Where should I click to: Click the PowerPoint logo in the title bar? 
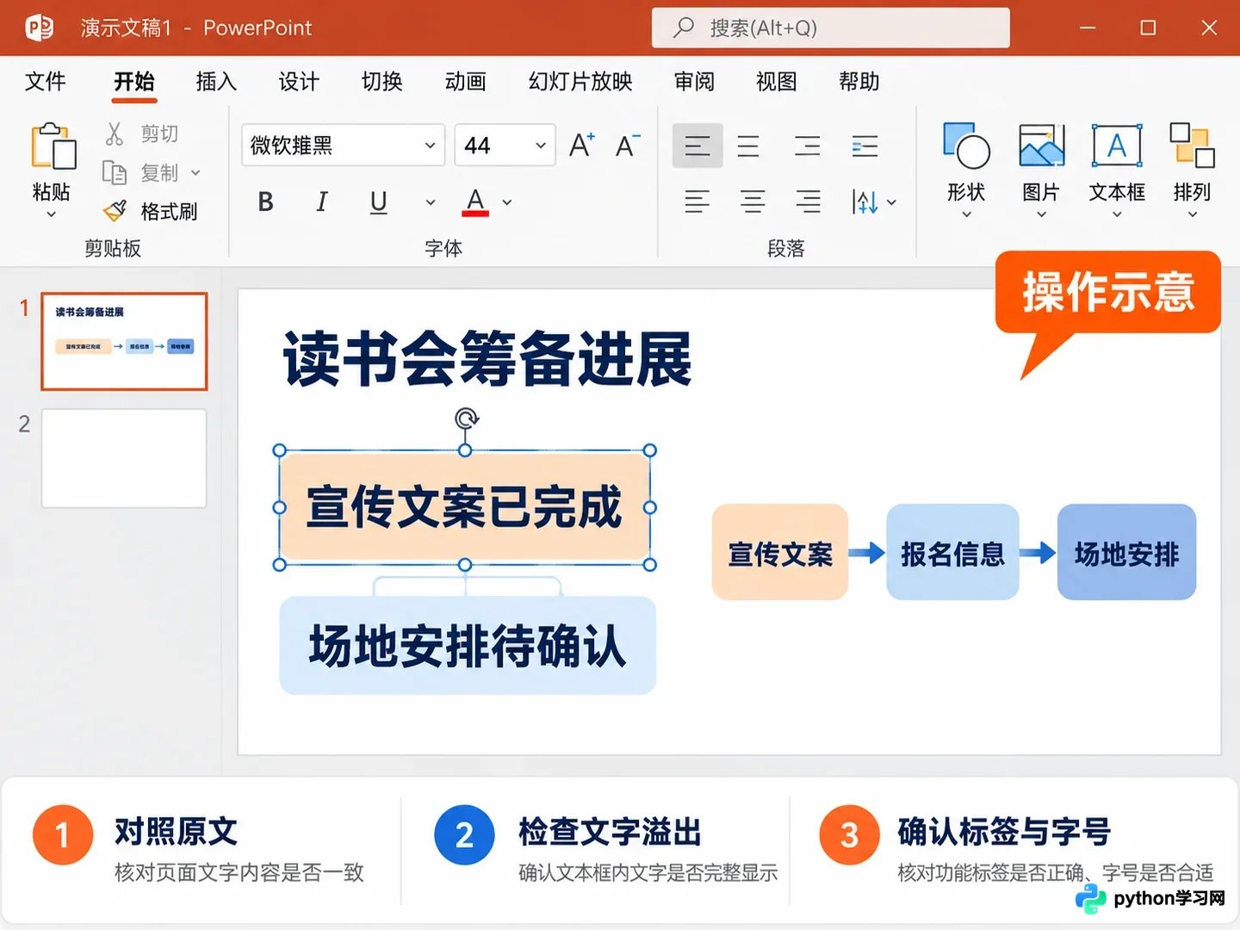click(x=40, y=28)
